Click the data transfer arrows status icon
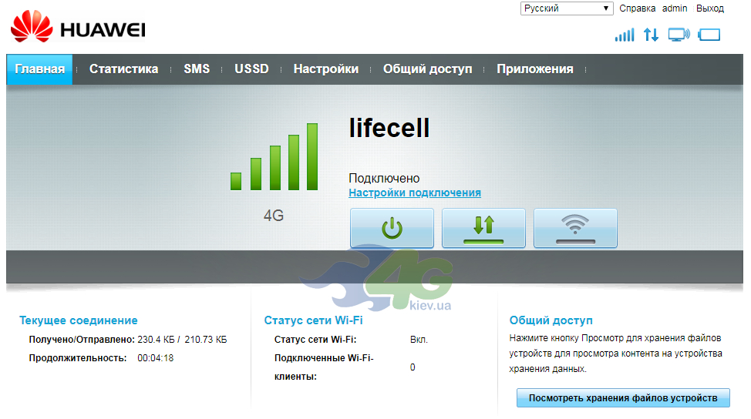 coord(651,35)
